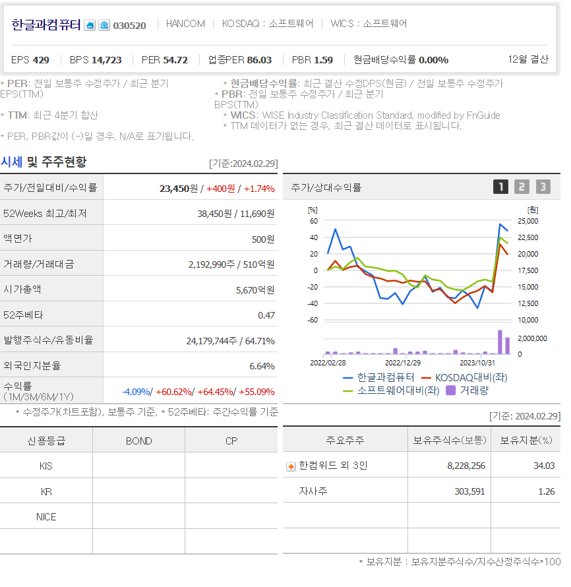The height and width of the screenshot is (587, 571).
Task: Click the 주가/상대수익률 chart title
Action: (326, 187)
